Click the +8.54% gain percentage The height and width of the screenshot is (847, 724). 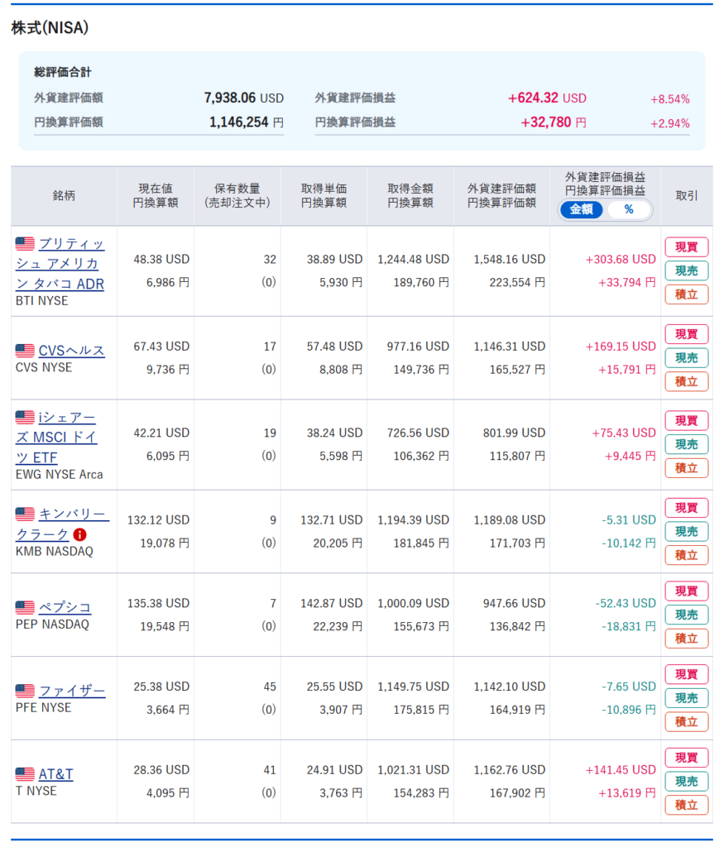click(x=670, y=99)
